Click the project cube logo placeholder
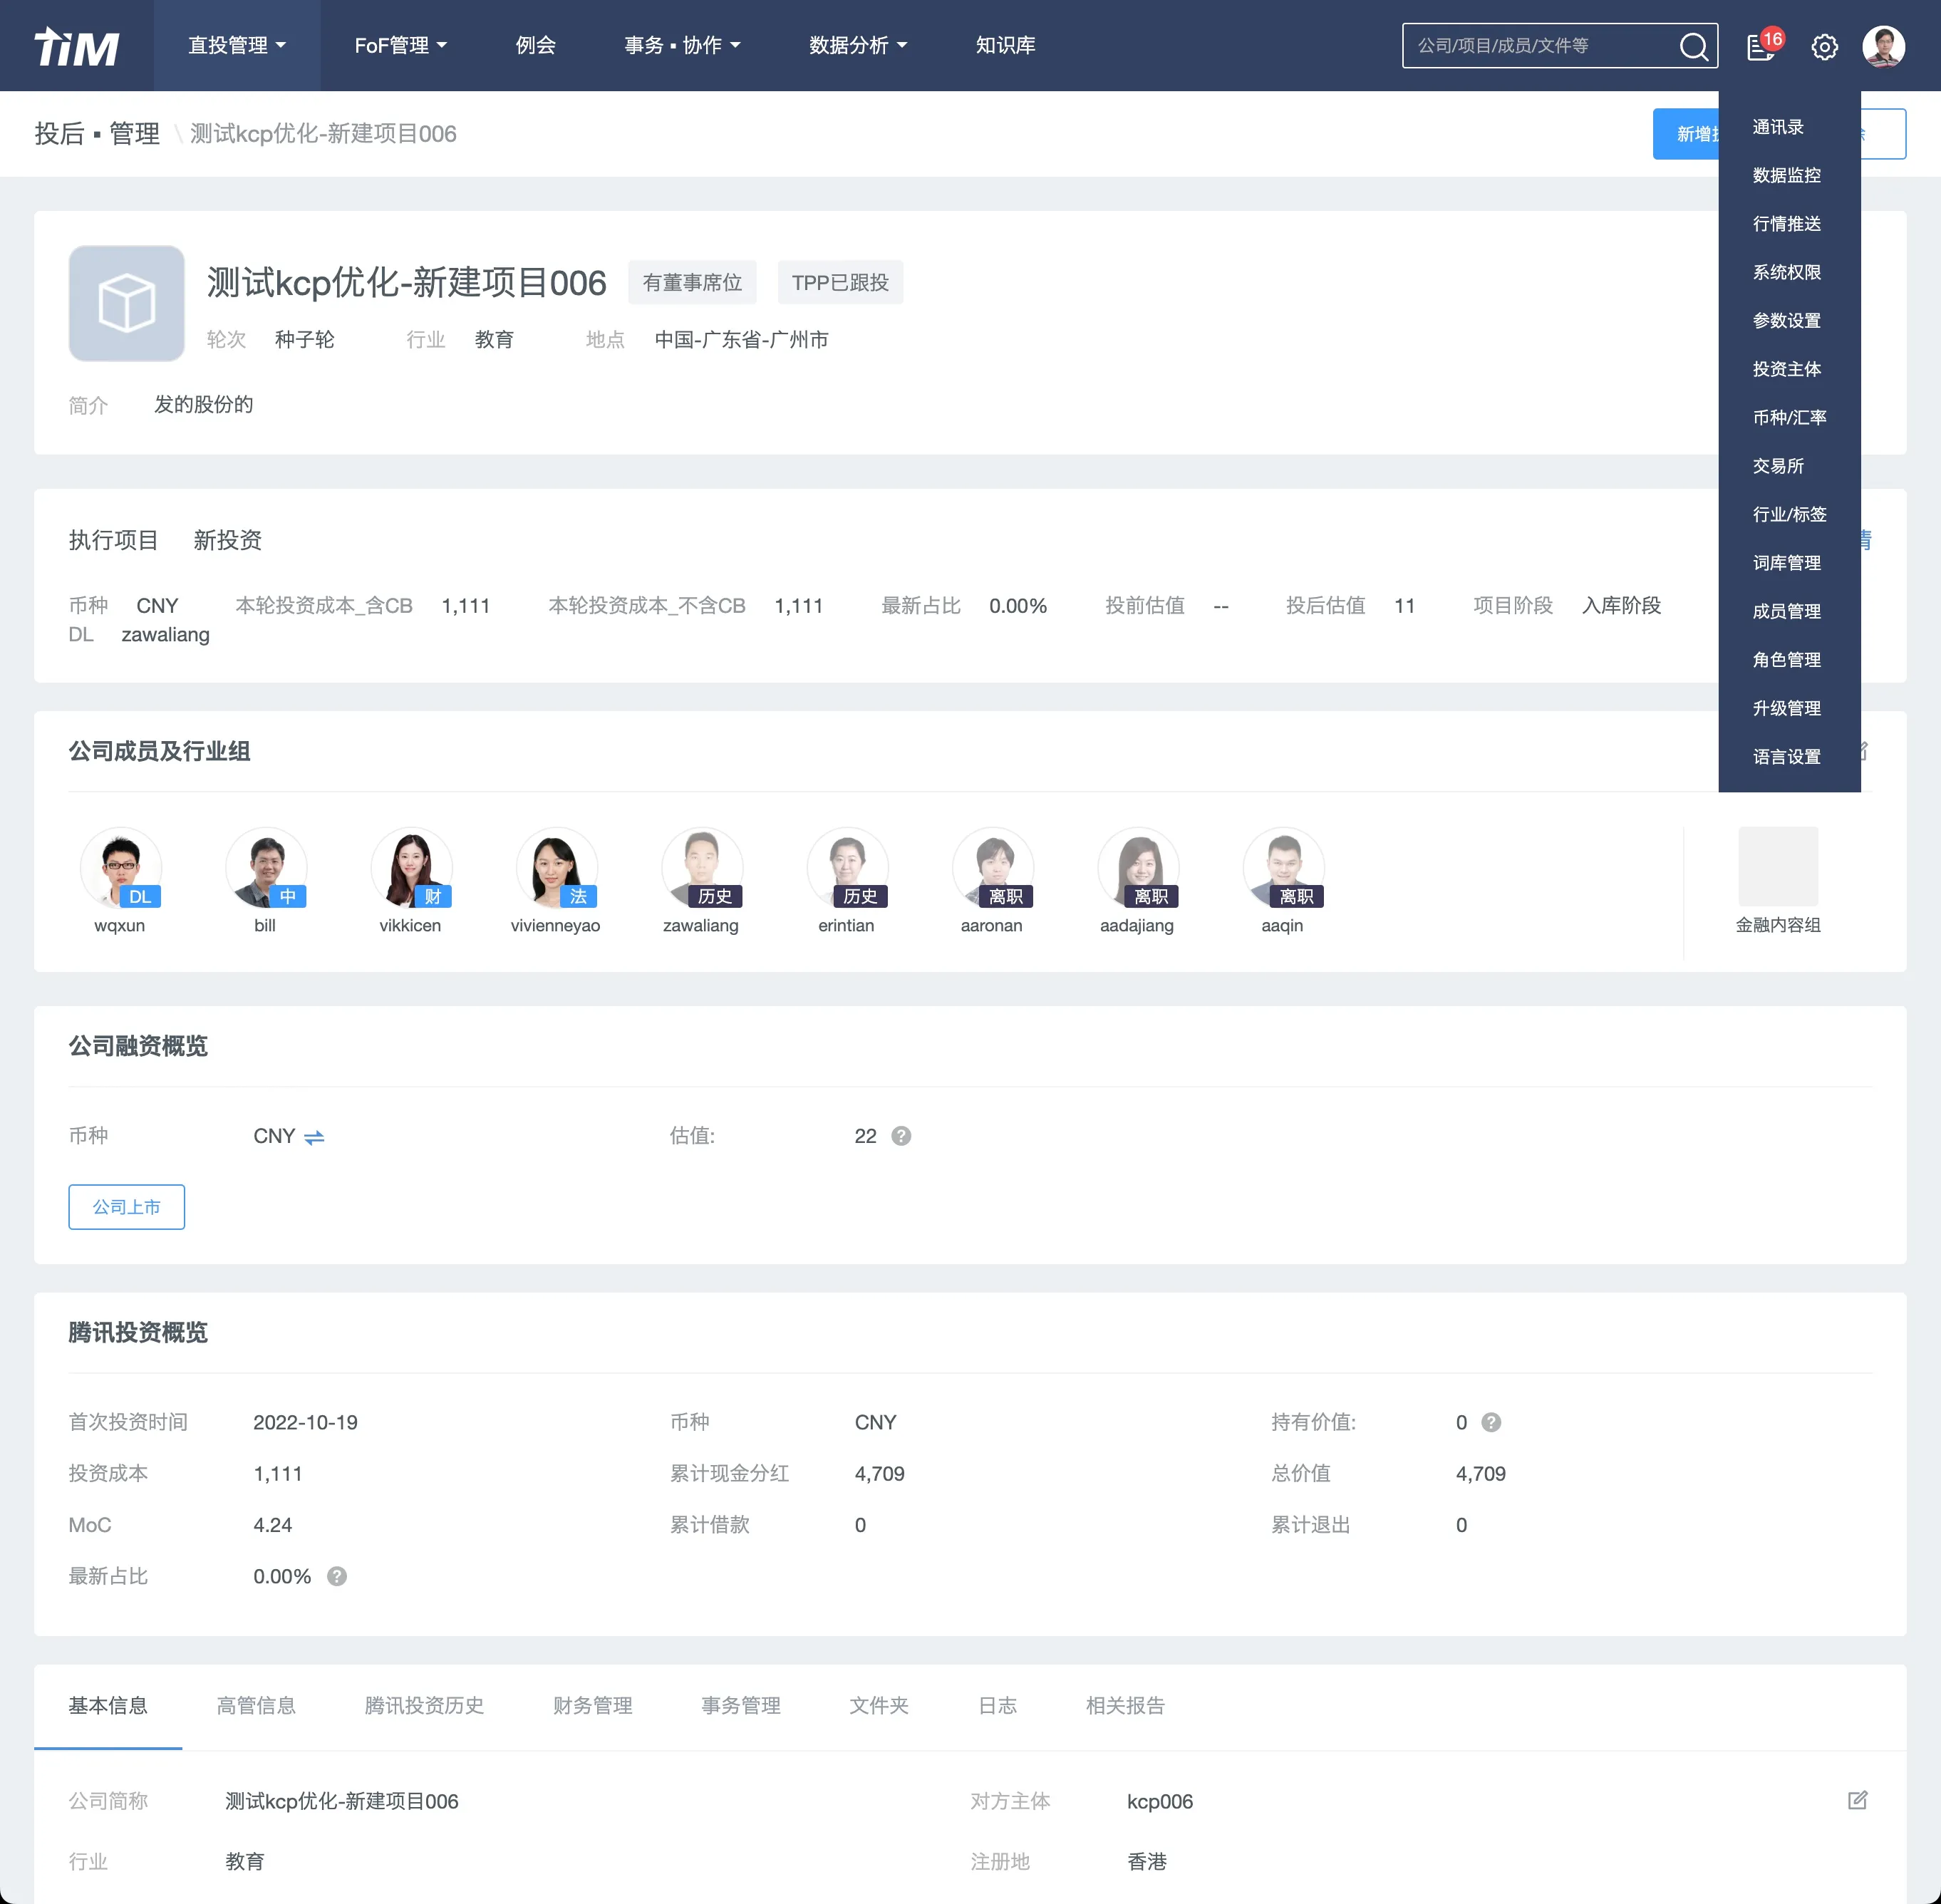The height and width of the screenshot is (1904, 1941). 126,303
